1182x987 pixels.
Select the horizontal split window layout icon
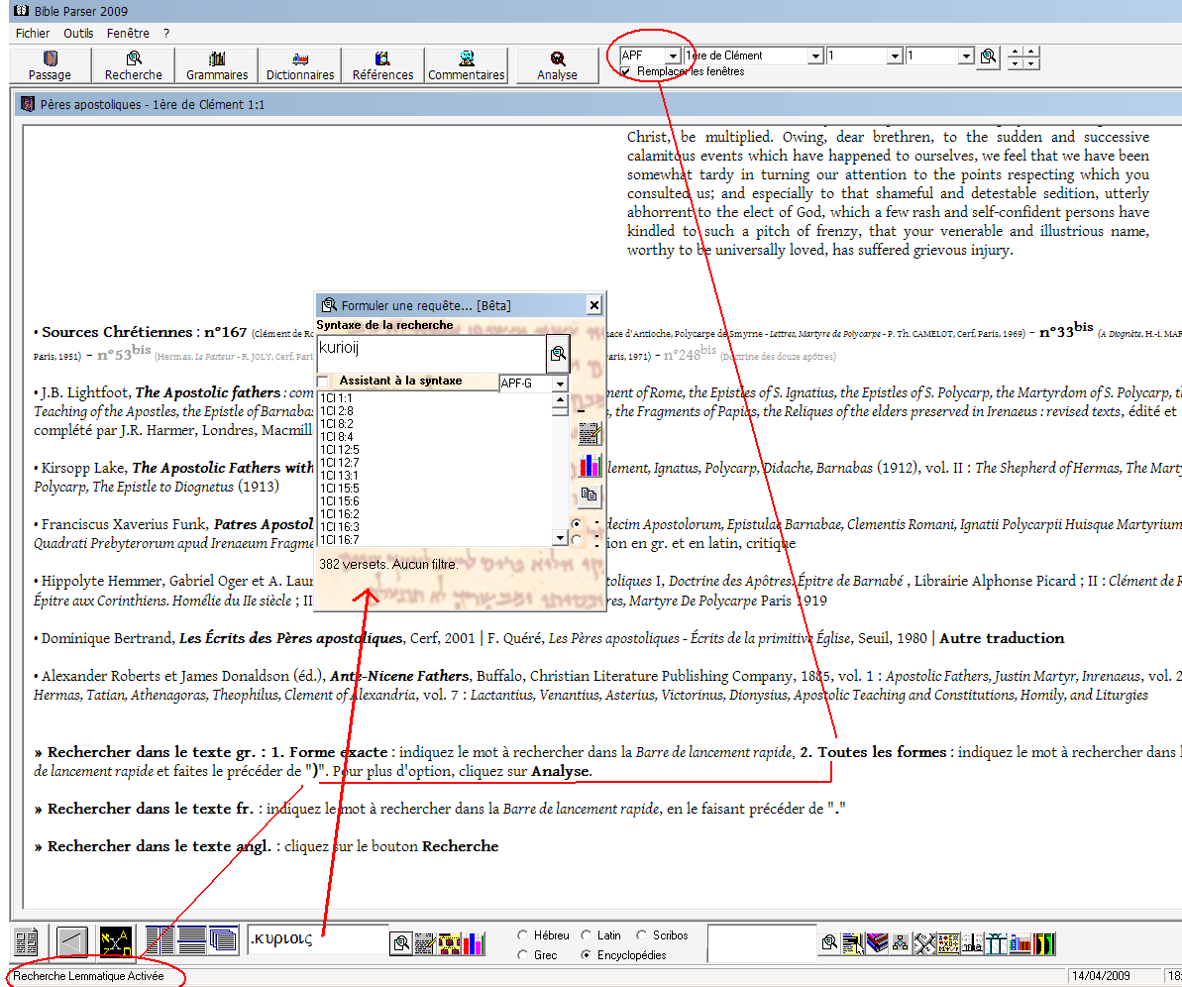tap(191, 940)
